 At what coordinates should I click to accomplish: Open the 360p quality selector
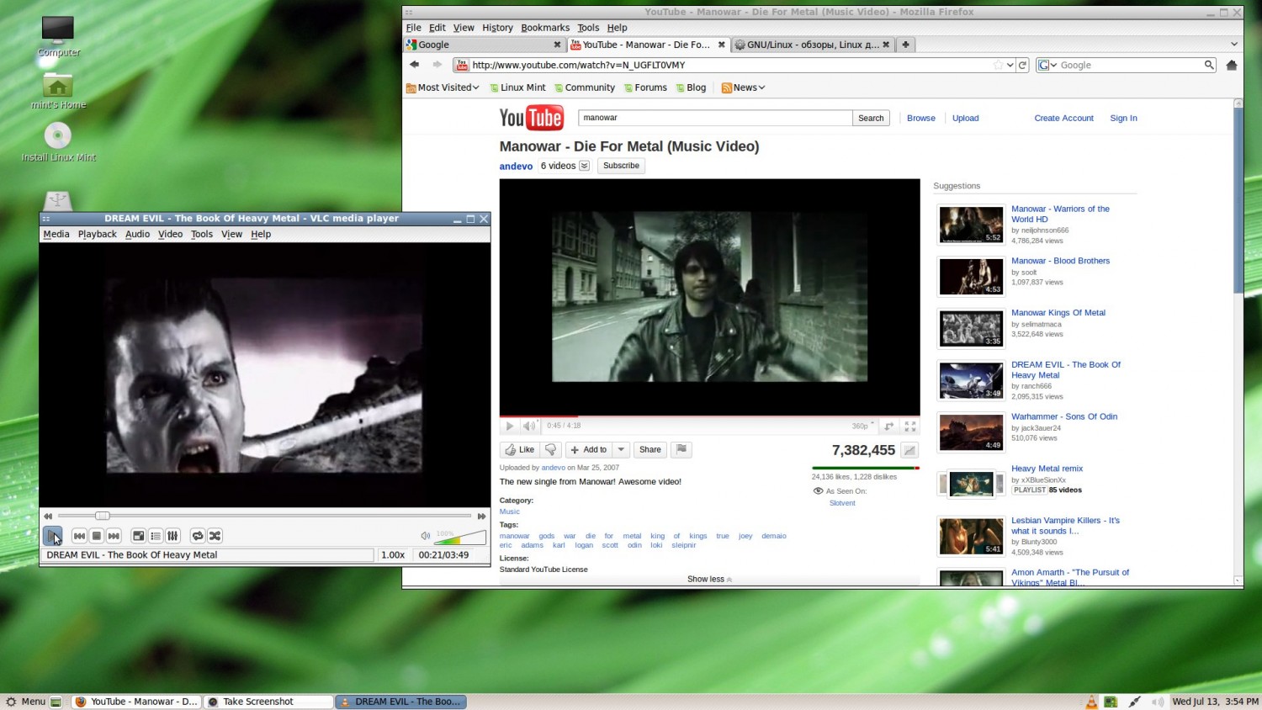click(x=863, y=426)
